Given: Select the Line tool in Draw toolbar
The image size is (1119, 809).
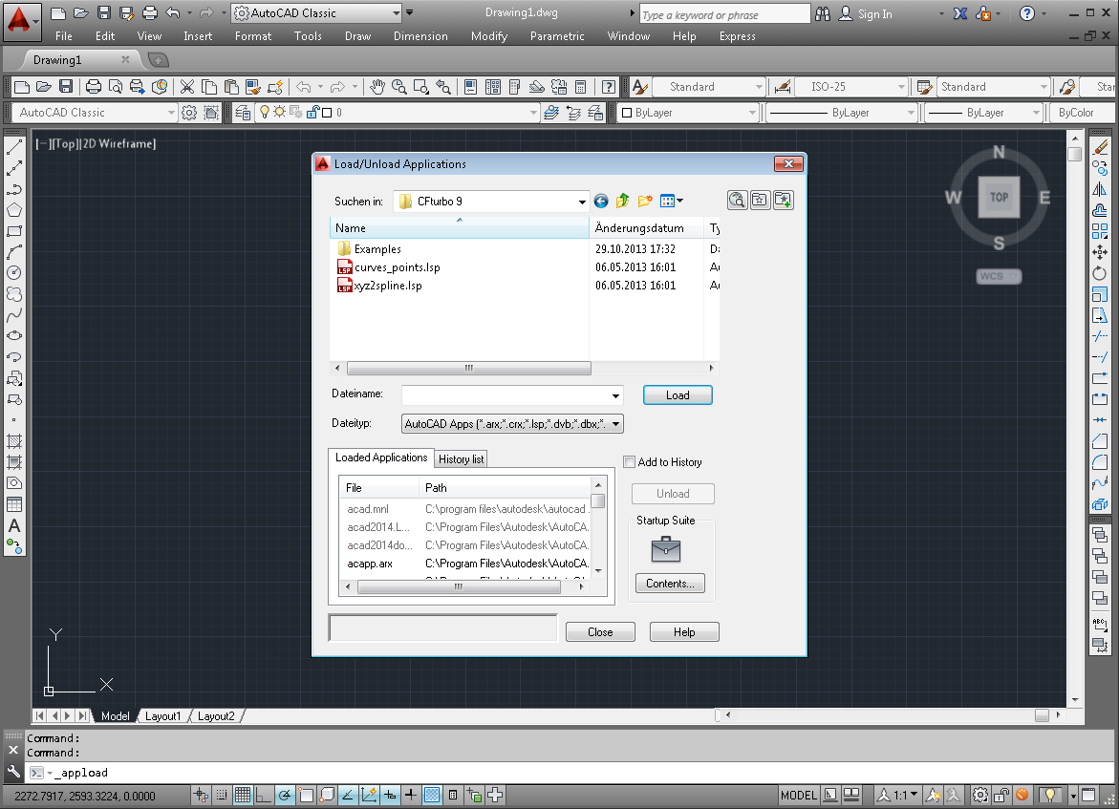Looking at the screenshot, I should (x=14, y=148).
